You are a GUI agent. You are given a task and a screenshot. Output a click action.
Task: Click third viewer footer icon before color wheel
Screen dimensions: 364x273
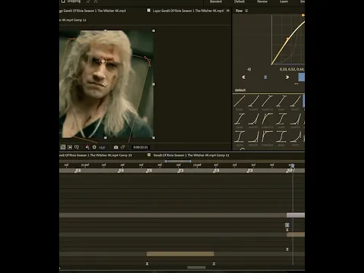77,147
